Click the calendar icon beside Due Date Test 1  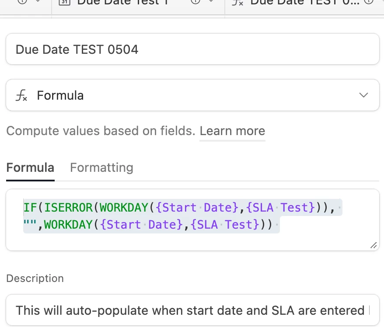(64, 2)
